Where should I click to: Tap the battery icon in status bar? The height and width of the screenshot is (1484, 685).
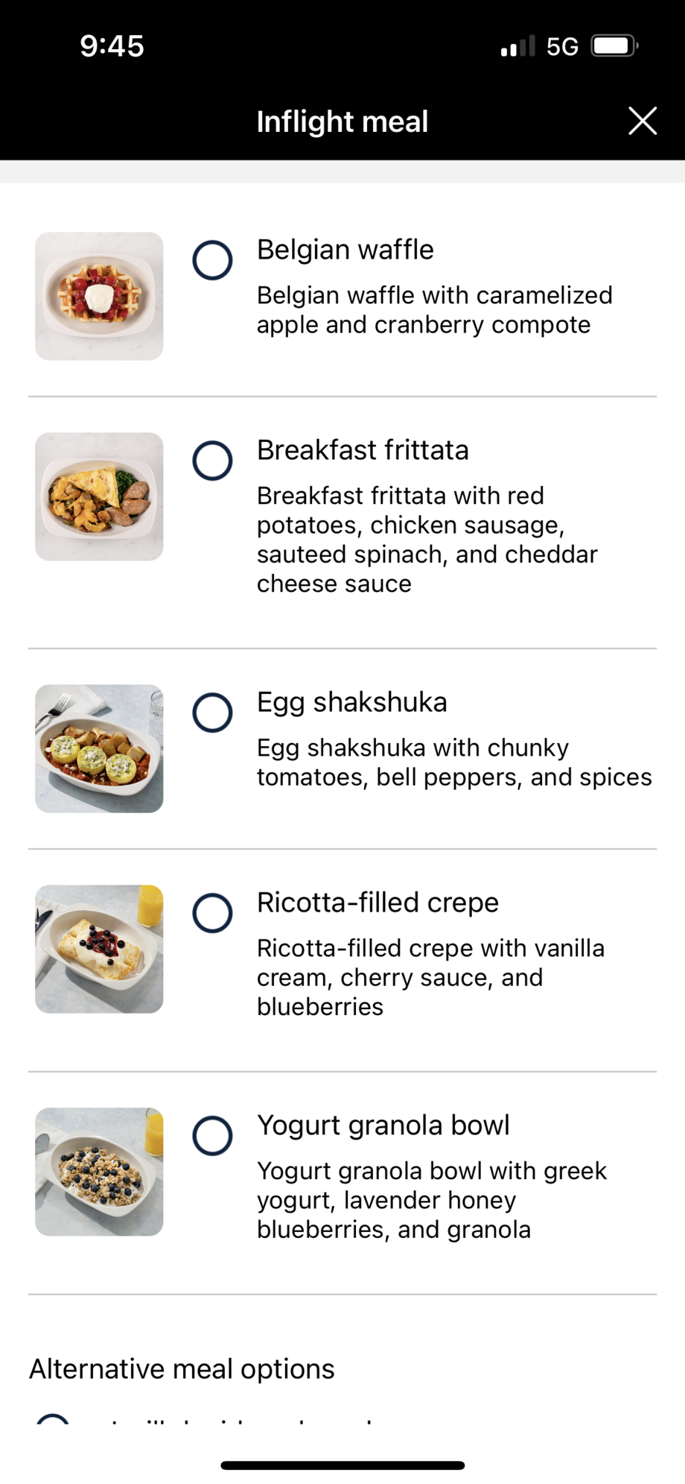[x=614, y=46]
